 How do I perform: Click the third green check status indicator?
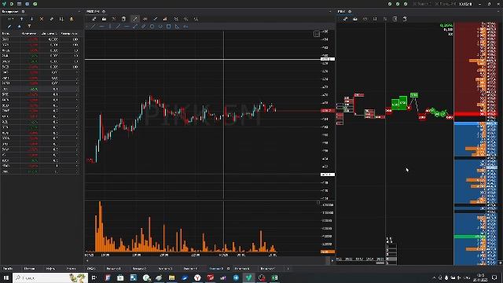(406, 4)
